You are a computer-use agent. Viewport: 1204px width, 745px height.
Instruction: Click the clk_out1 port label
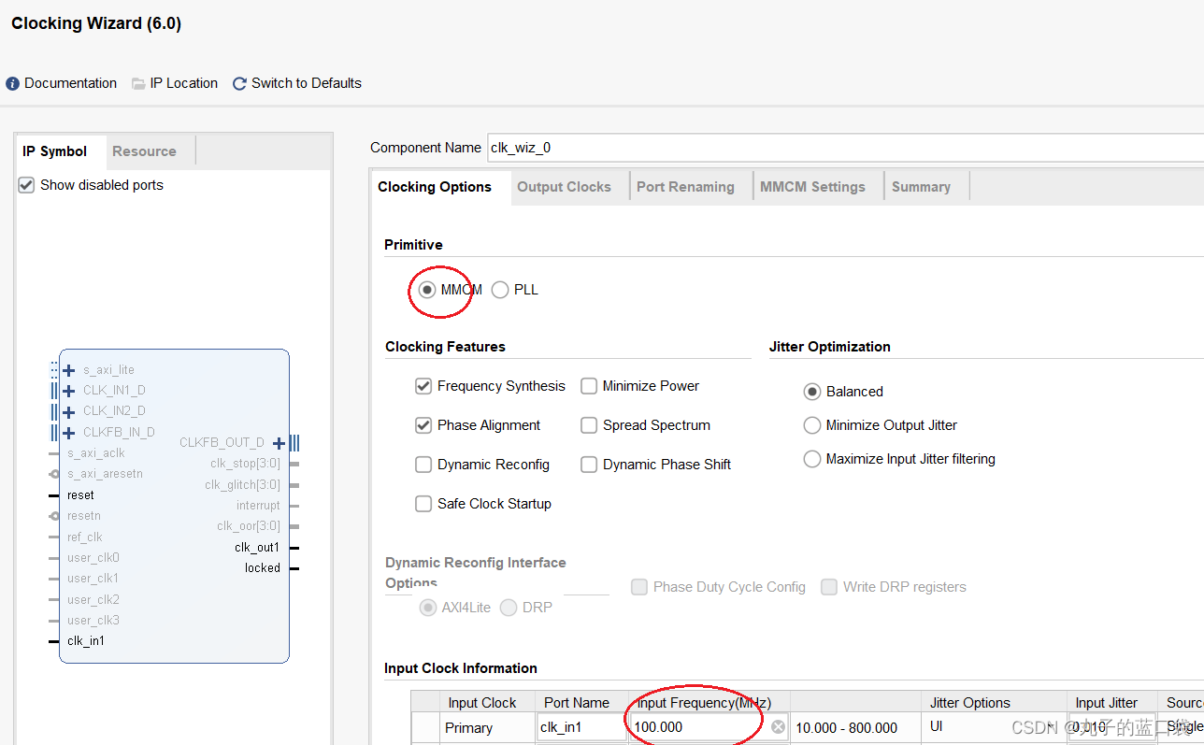(257, 547)
